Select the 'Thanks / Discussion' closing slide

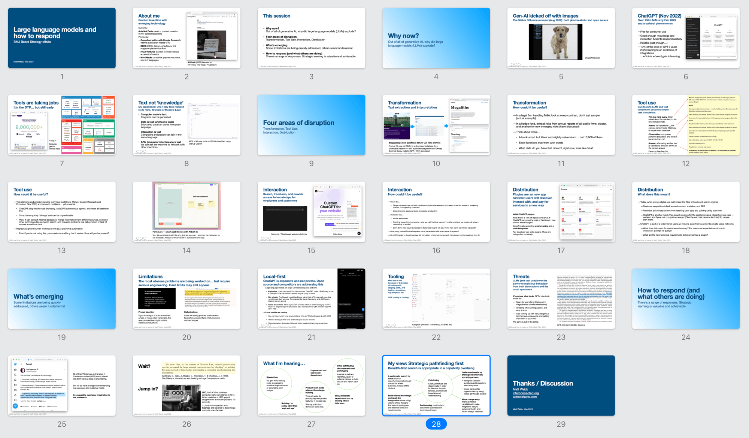tap(561, 386)
